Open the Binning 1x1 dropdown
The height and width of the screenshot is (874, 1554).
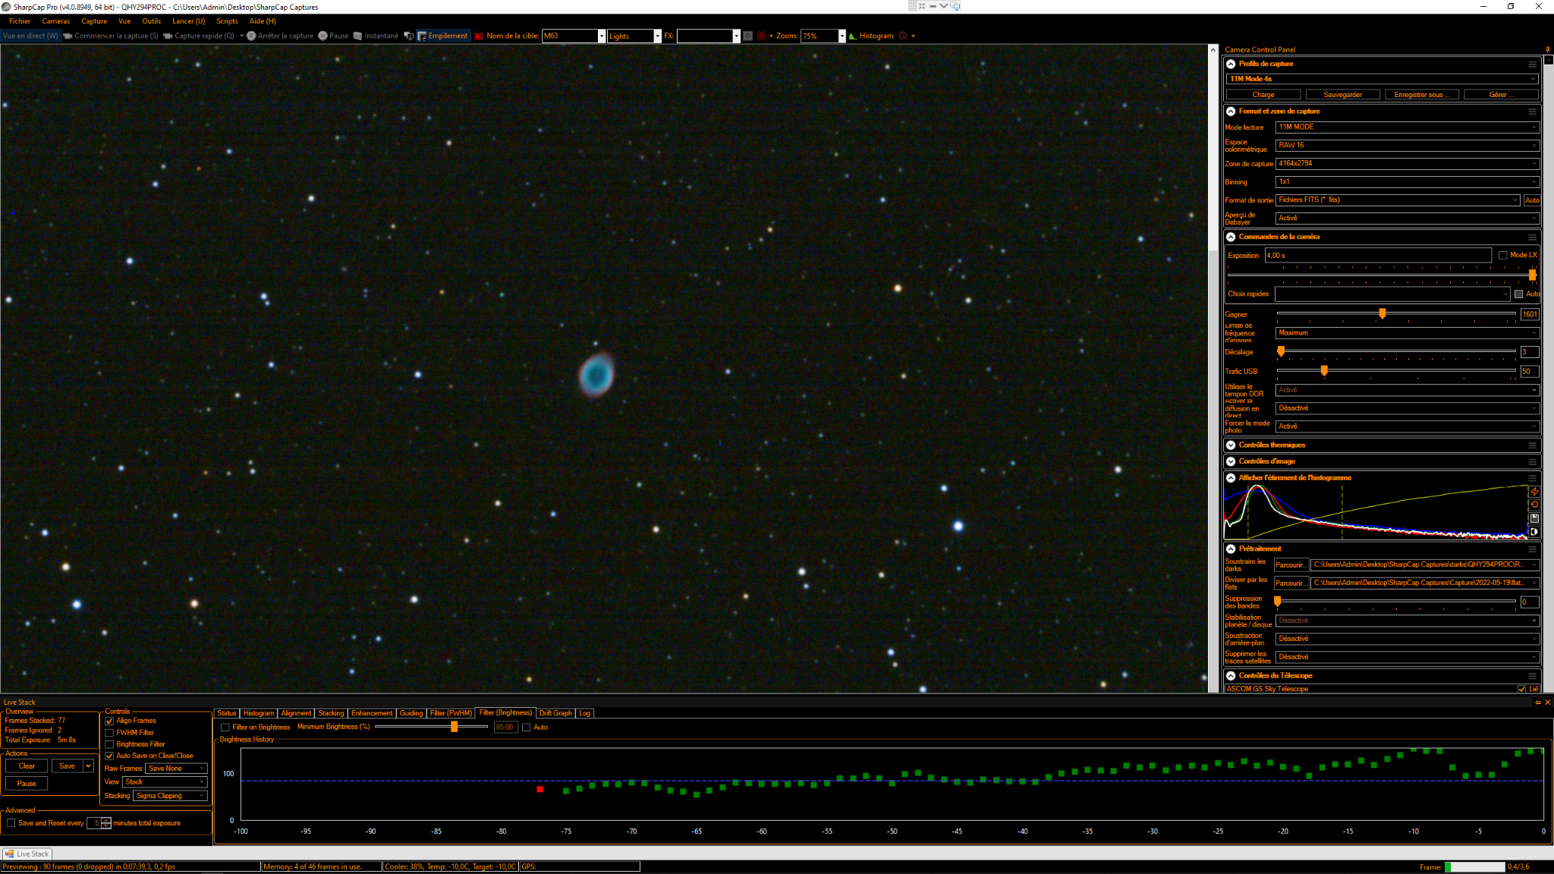tap(1408, 182)
